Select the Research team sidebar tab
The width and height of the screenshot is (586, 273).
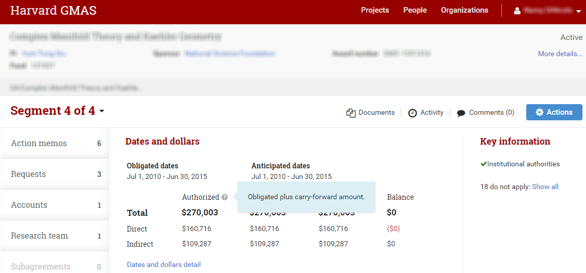55,236
